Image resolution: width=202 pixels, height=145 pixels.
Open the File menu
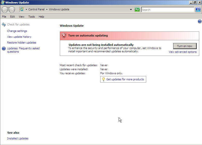[4, 17]
